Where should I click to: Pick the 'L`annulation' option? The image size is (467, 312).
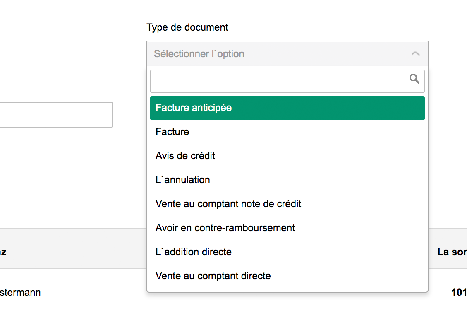click(x=183, y=180)
